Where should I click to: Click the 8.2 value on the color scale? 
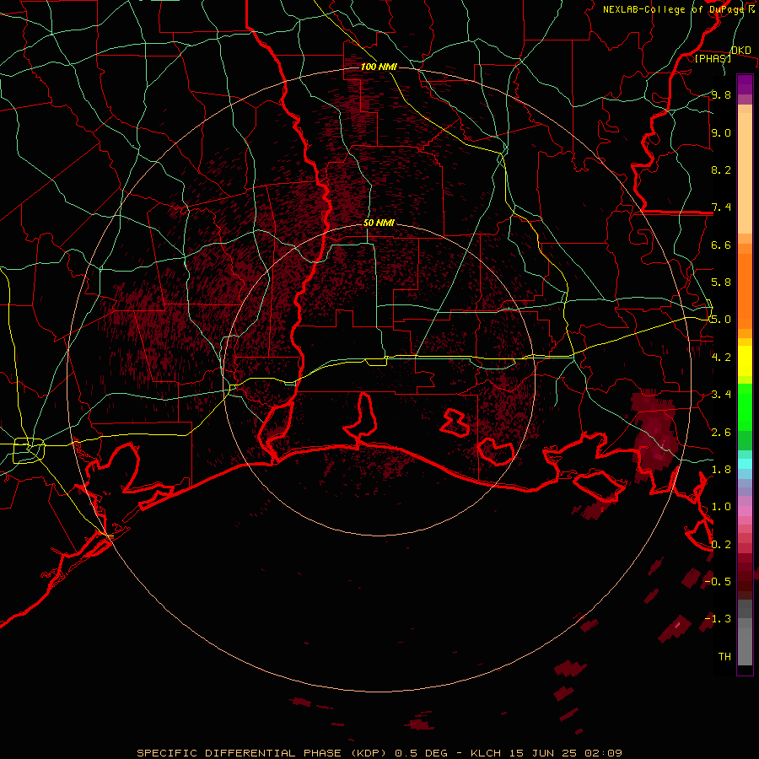coord(721,170)
